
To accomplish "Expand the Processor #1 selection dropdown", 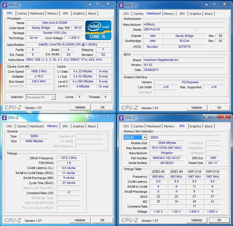I will pyautogui.click(x=53, y=97).
